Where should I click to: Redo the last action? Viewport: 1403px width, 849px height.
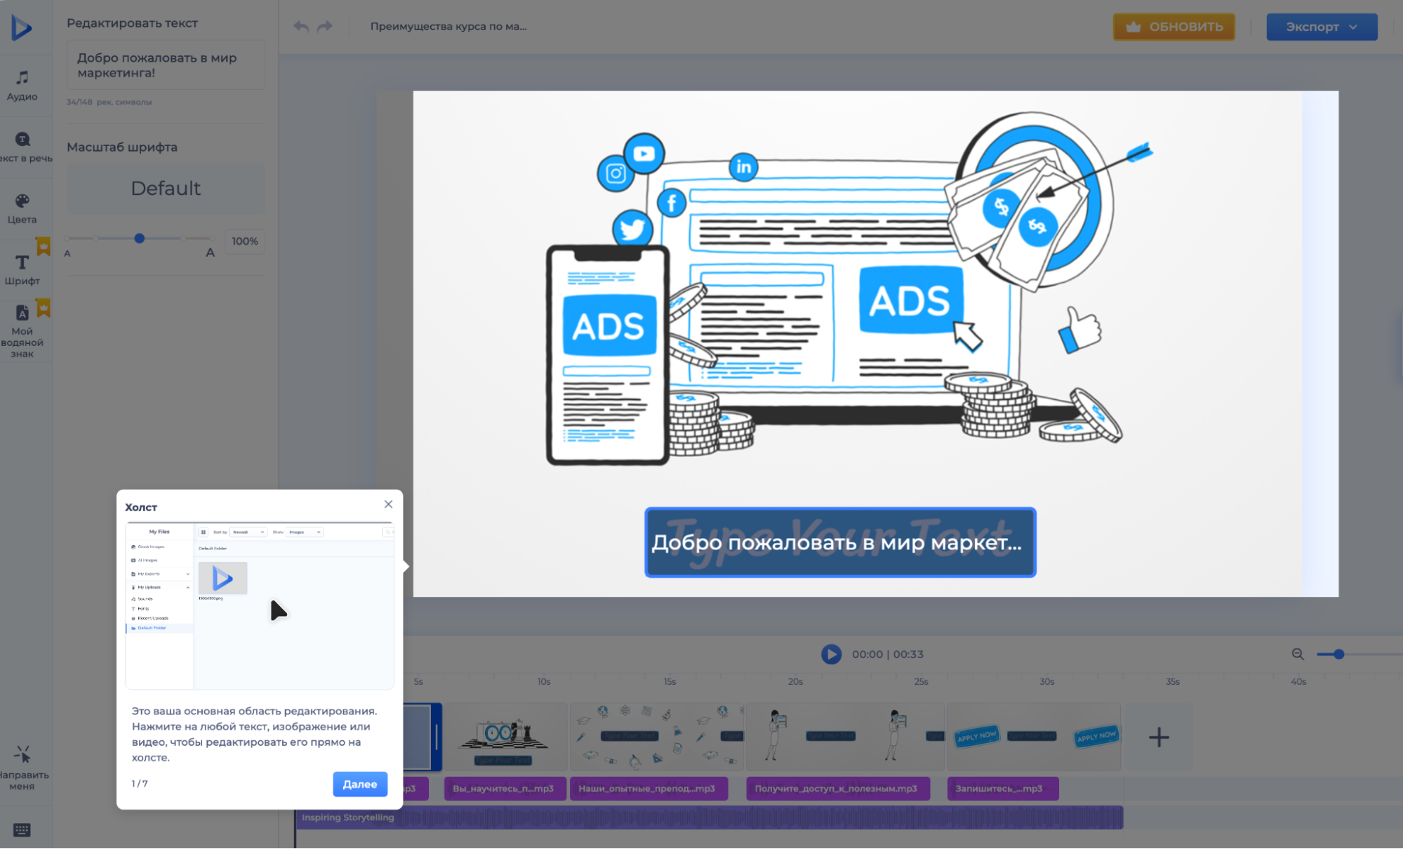coord(325,27)
